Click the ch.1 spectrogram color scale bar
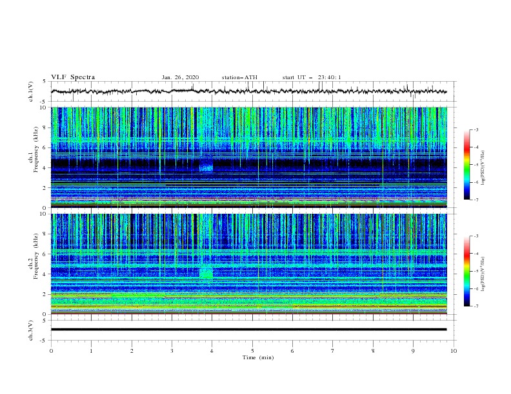The width and height of the screenshot is (511, 394). click(x=466, y=165)
